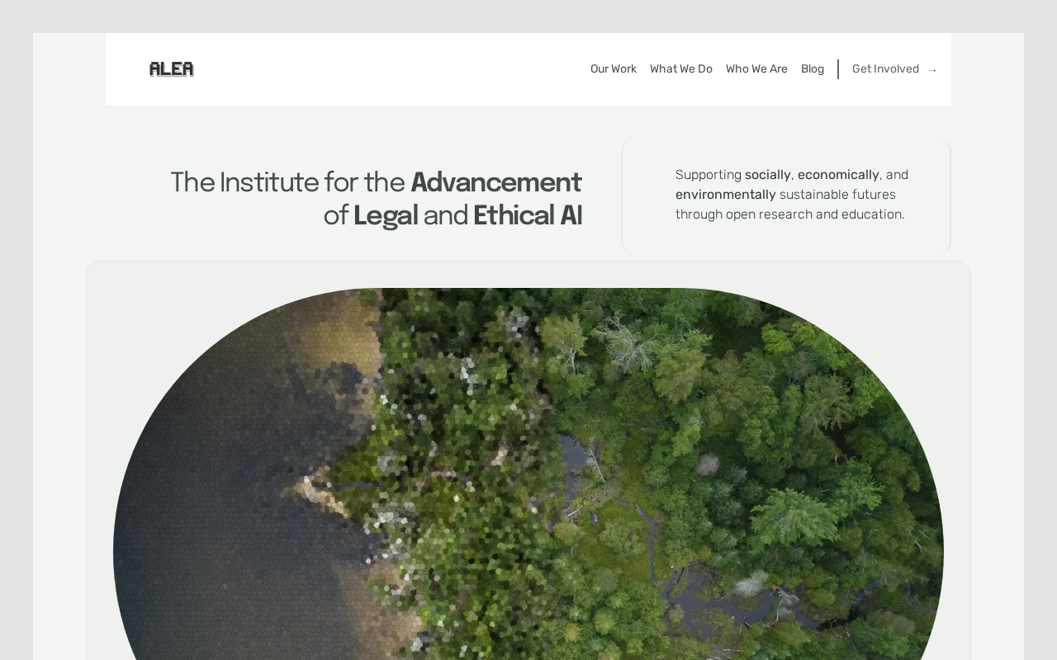The height and width of the screenshot is (660, 1057).
Task: Click the vertical divider before Get Involved
Action: click(x=838, y=69)
